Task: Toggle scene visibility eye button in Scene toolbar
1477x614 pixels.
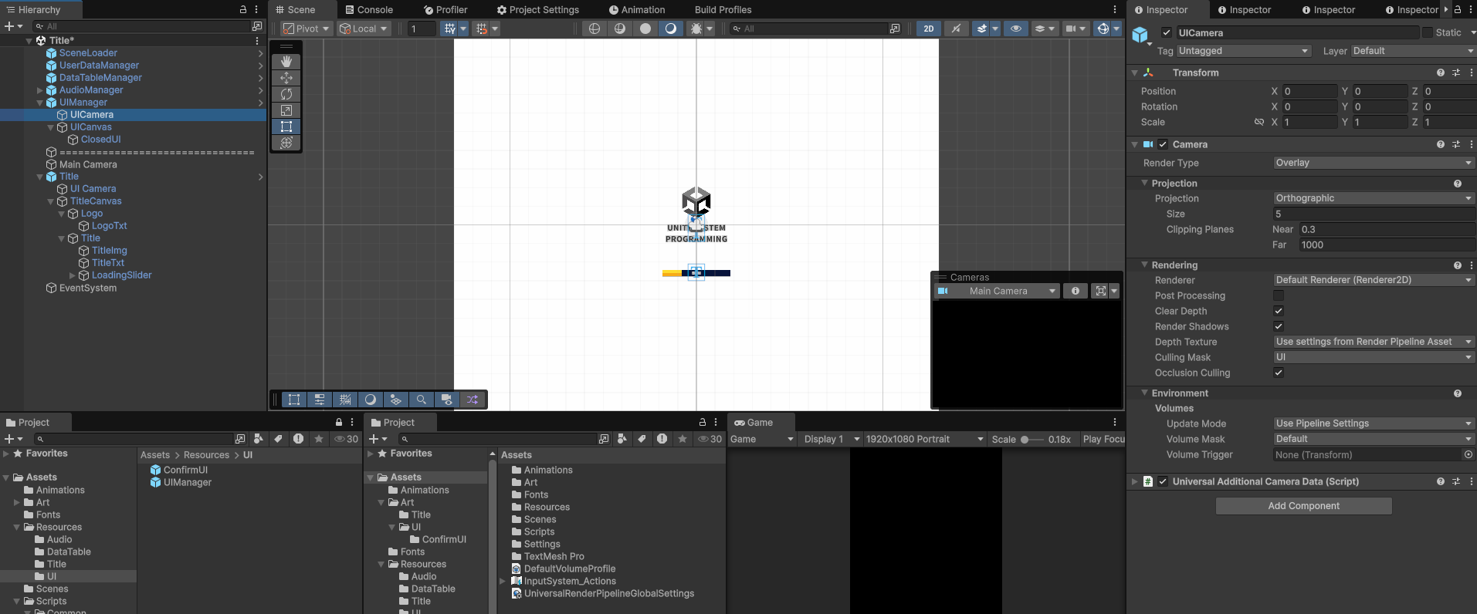Action: tap(1016, 29)
